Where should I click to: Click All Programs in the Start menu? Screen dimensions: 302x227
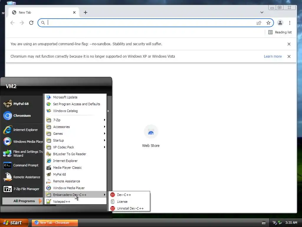22,201
